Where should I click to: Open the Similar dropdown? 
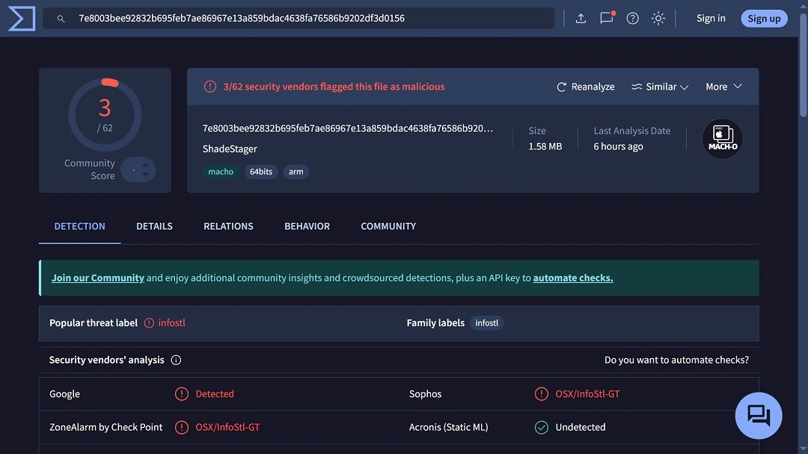[x=659, y=86]
